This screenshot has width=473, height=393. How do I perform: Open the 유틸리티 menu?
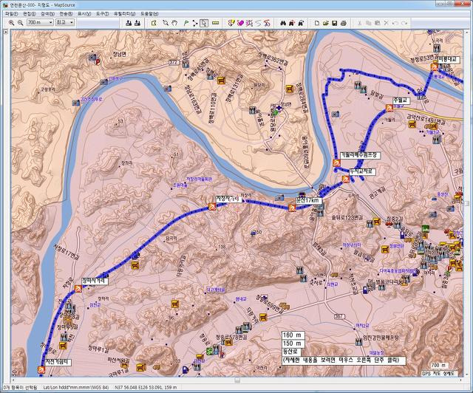click(x=125, y=14)
